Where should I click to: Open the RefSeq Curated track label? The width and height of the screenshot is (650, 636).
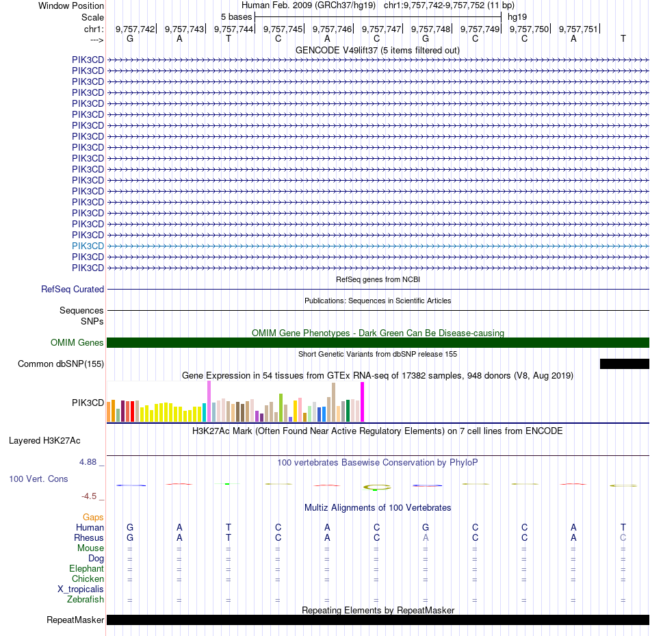73,289
